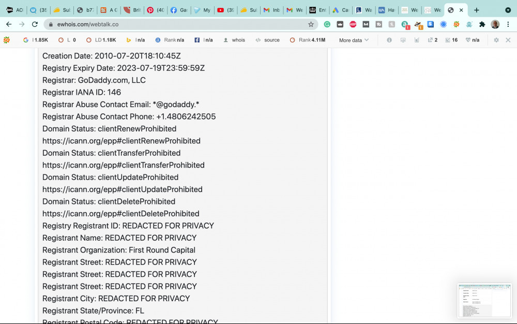Switch to the Facebook tab
517x324 pixels.
179,10
